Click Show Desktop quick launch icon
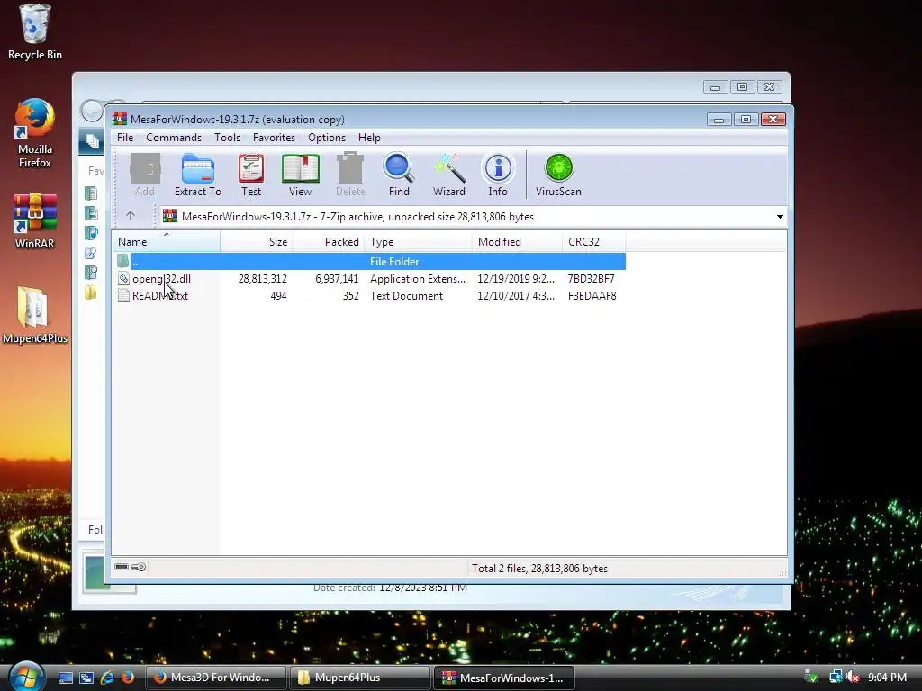This screenshot has height=691, width=922. click(x=66, y=678)
